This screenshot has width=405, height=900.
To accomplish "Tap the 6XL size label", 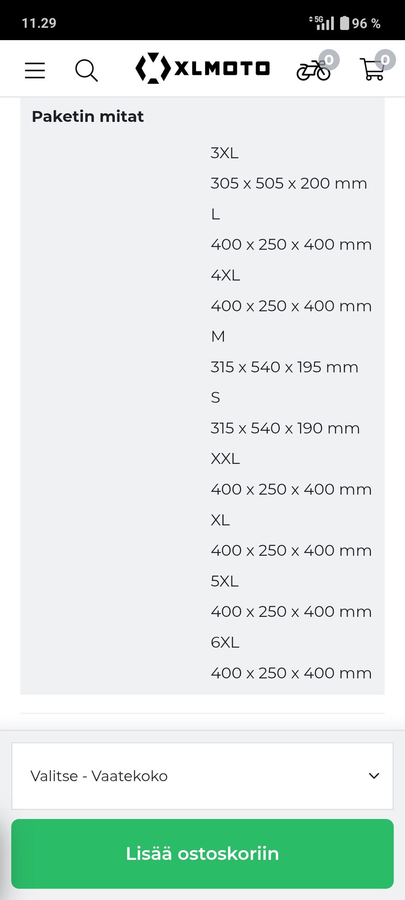I will point(225,642).
